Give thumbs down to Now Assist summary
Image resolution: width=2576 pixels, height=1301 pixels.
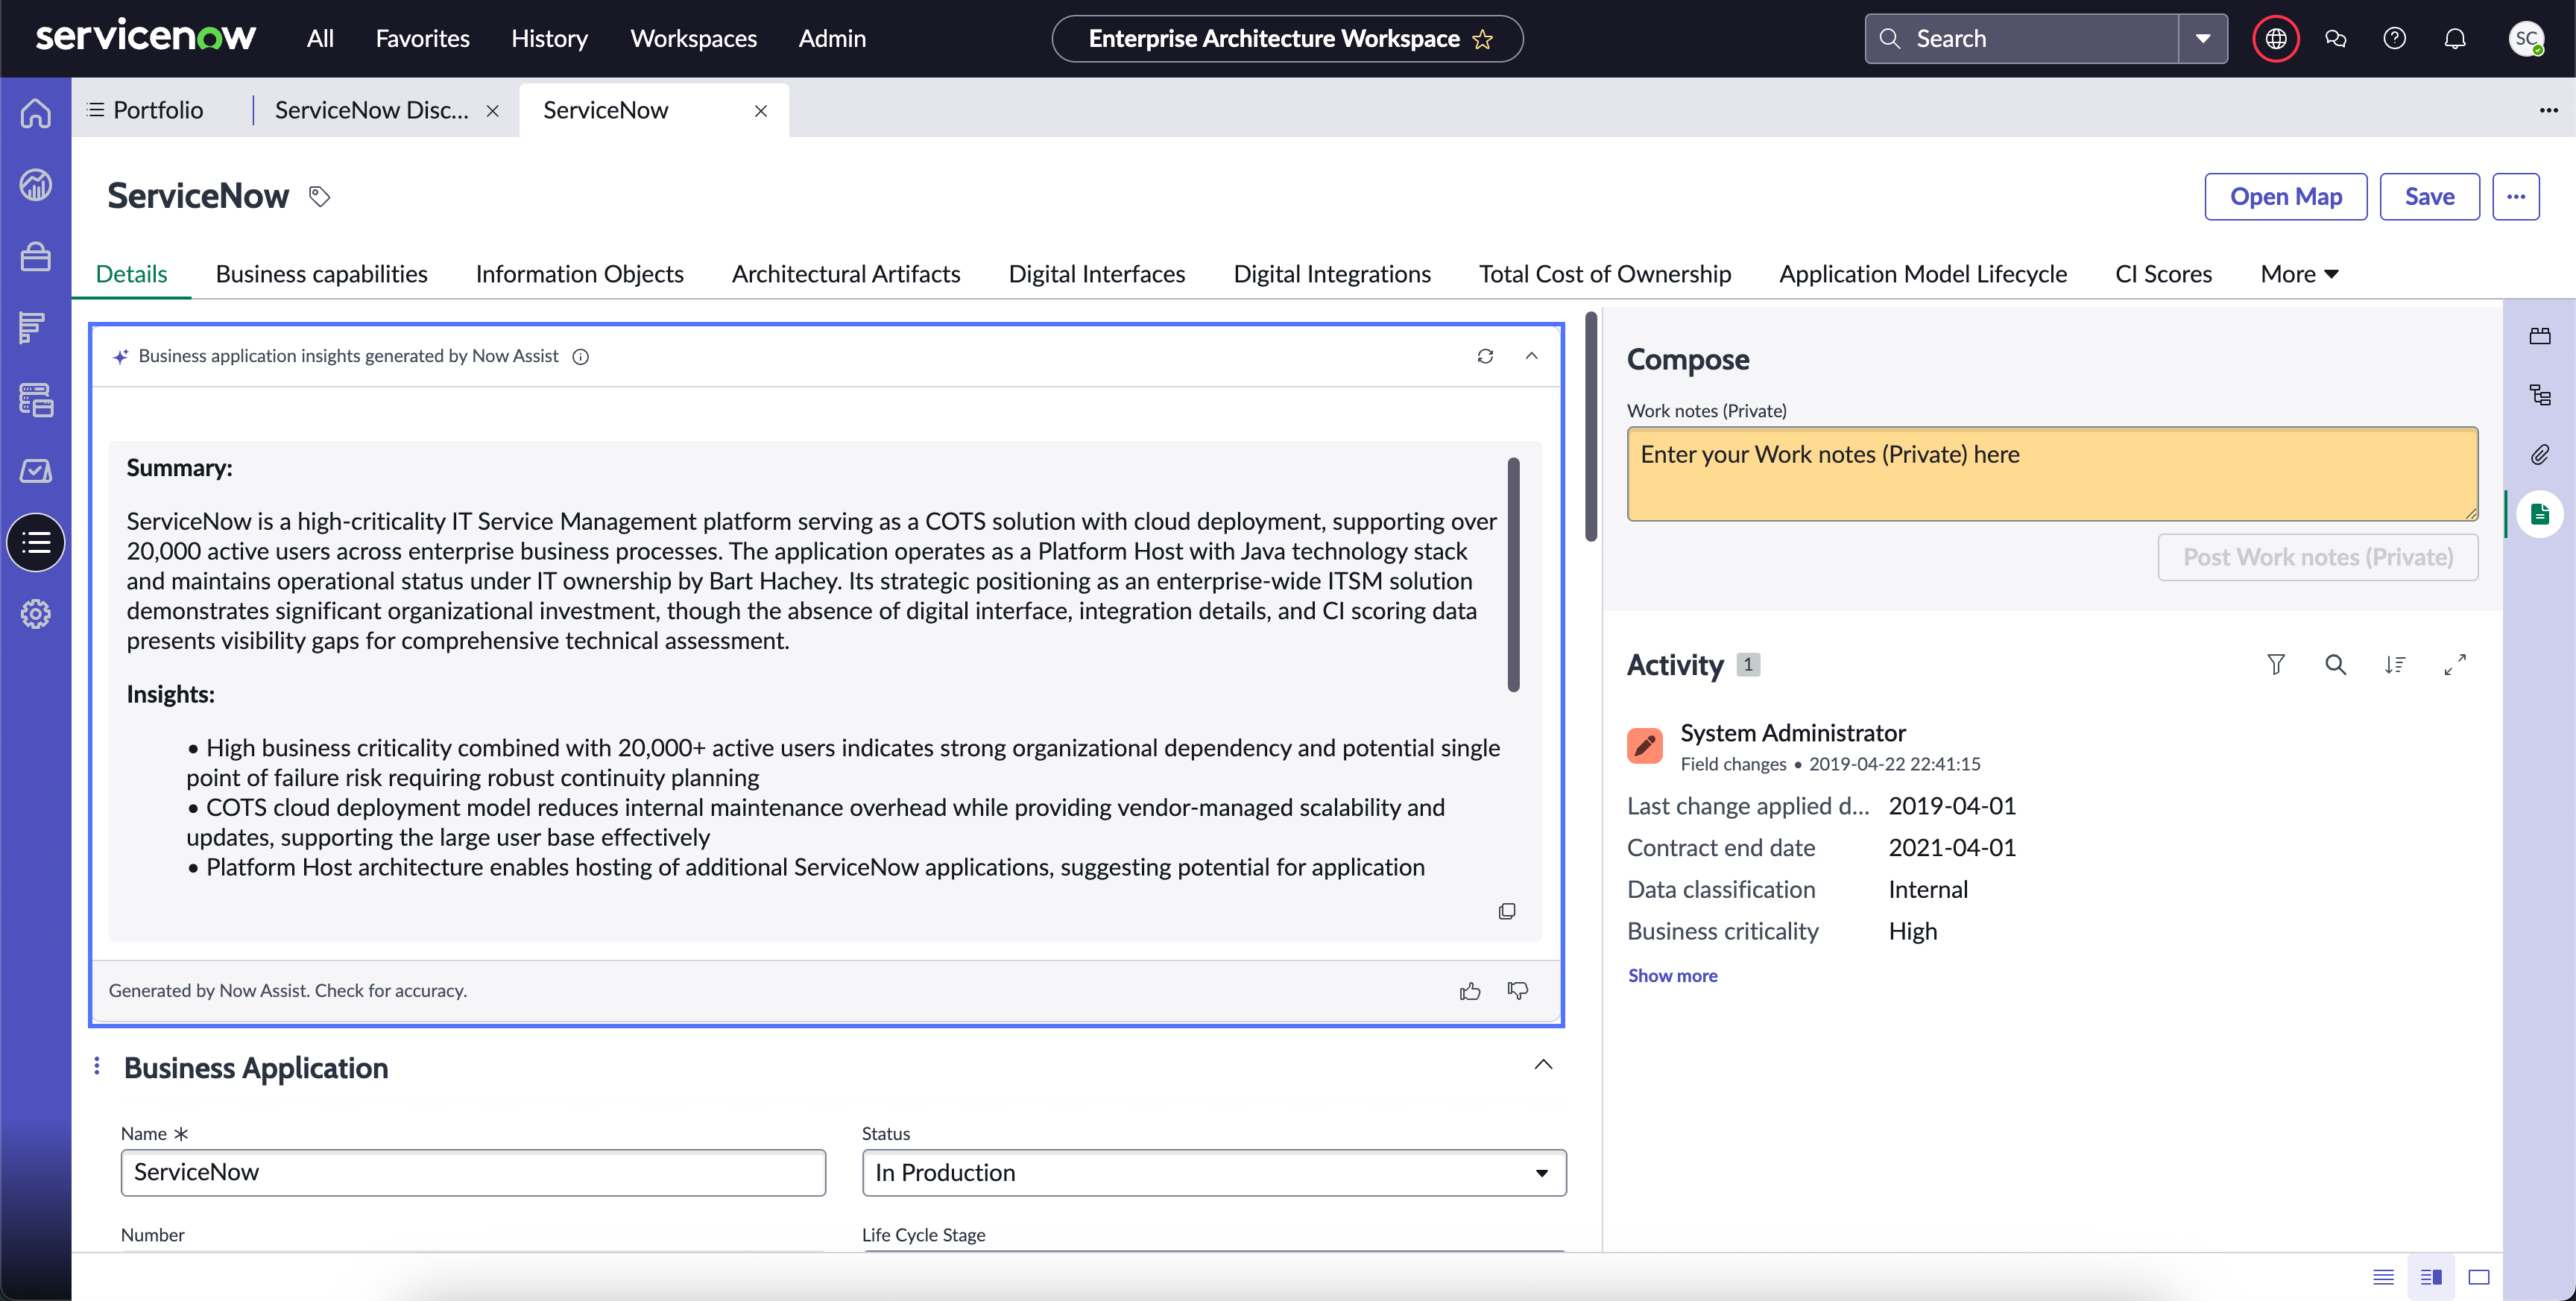[1517, 991]
